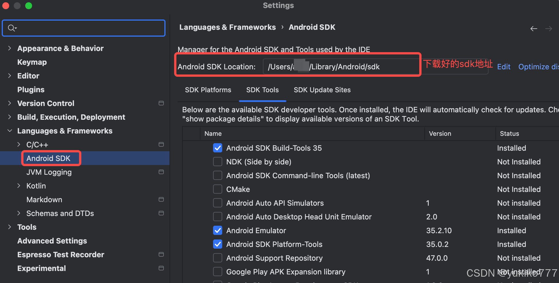Collapse Languages & Frameworks section

coord(10,131)
